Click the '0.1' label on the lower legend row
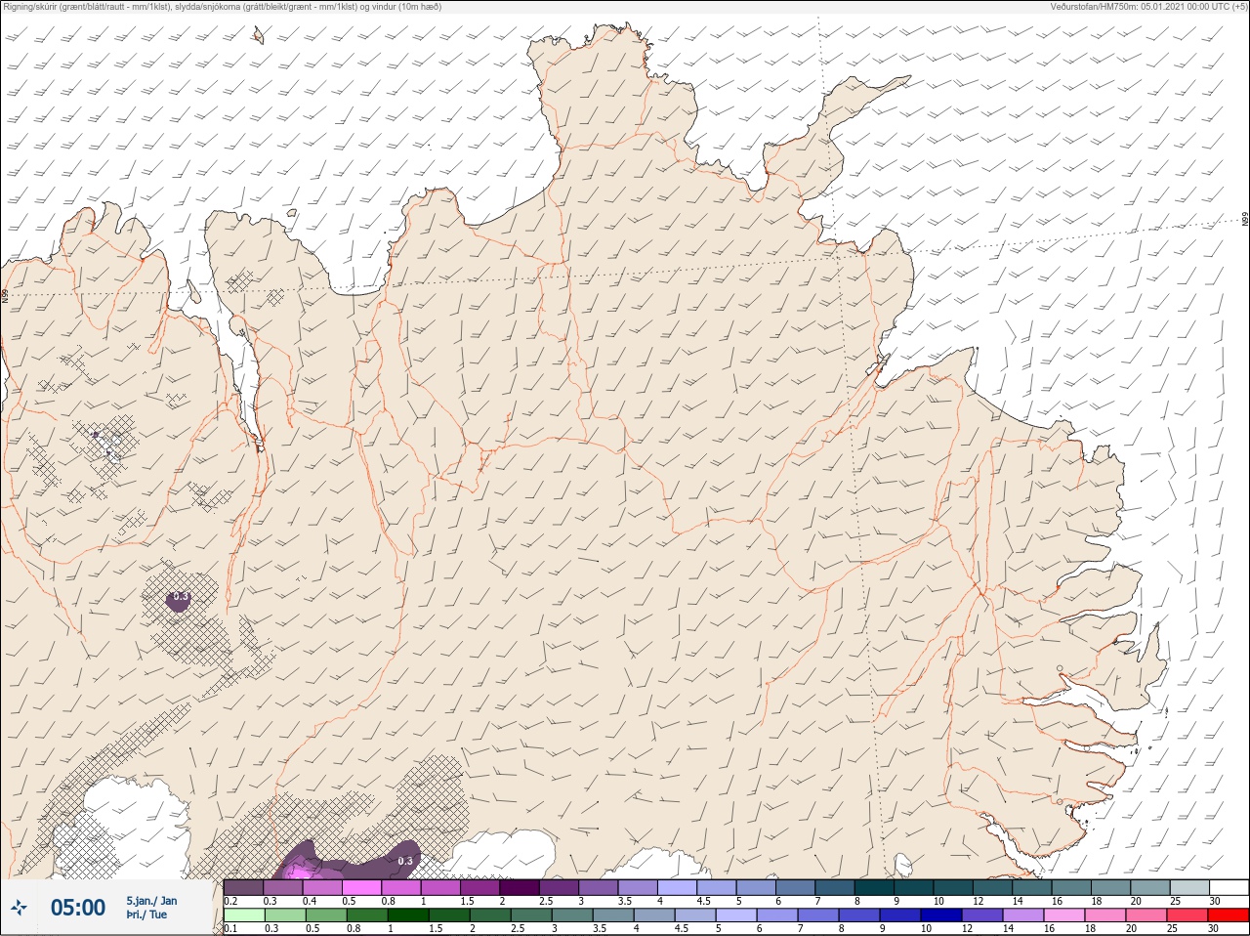This screenshot has width=1250, height=936. (229, 929)
